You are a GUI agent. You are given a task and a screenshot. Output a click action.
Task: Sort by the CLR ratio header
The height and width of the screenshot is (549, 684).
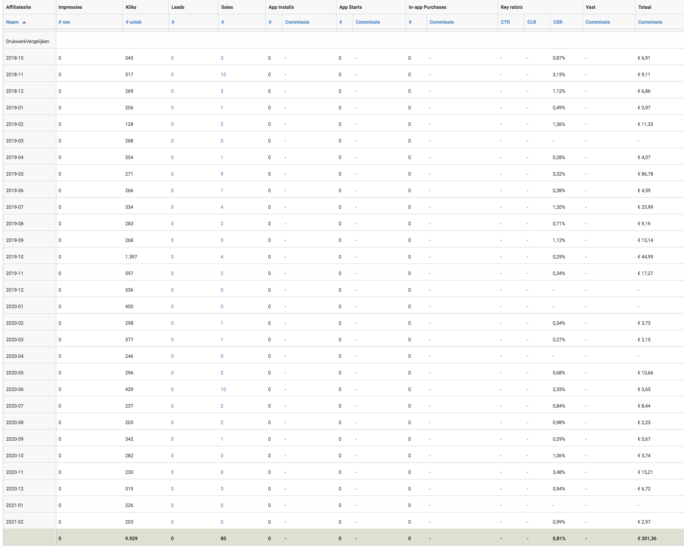(x=532, y=22)
